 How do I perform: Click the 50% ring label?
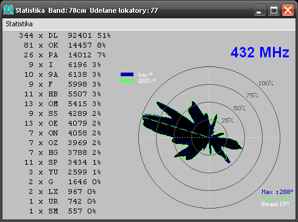pos(239,108)
